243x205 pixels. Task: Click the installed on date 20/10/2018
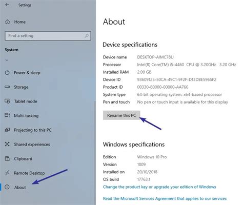(x=147, y=172)
